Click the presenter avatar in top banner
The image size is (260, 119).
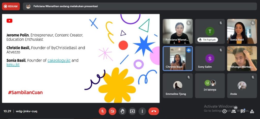28,6
